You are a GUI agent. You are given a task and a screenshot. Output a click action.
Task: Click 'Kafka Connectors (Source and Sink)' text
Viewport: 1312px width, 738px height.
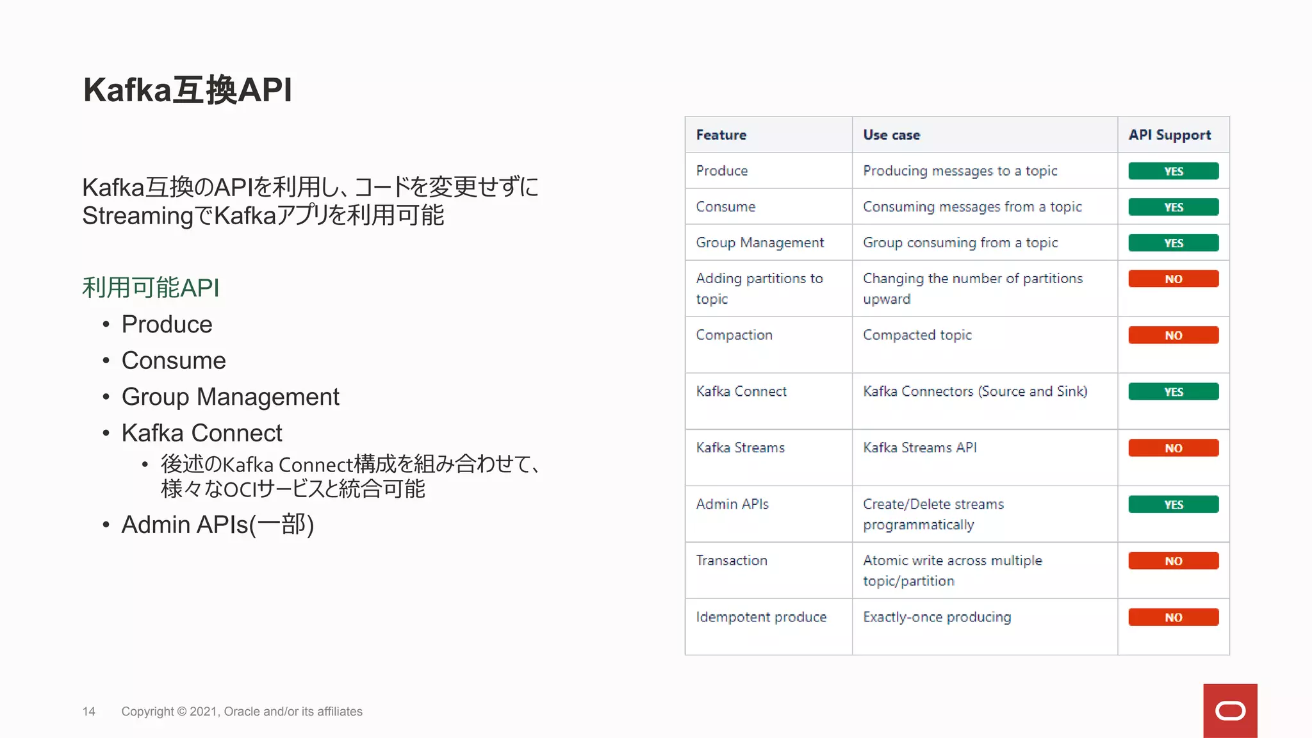(x=975, y=391)
